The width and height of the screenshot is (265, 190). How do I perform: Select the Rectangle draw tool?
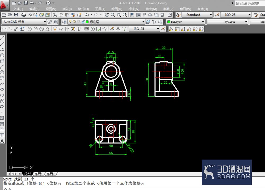coord(2,61)
